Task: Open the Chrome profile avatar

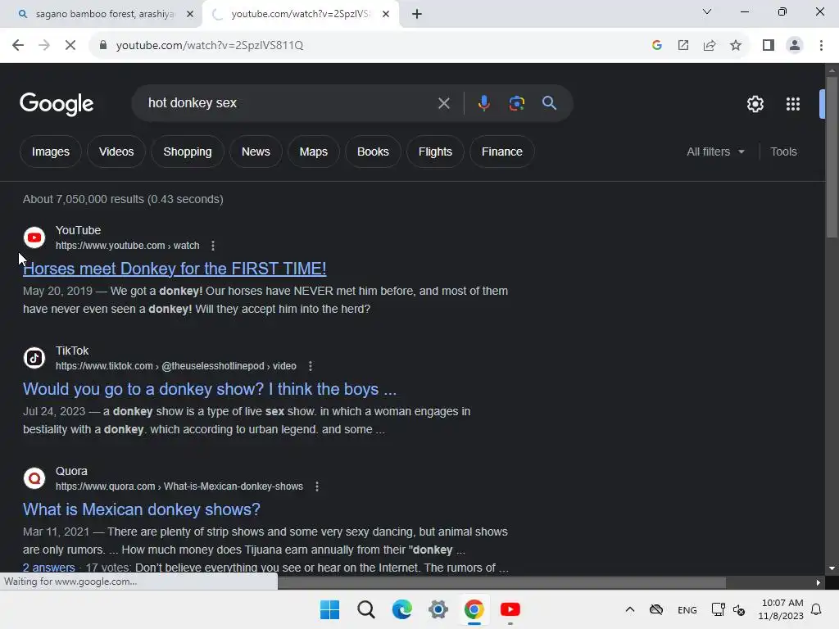Action: [795, 46]
